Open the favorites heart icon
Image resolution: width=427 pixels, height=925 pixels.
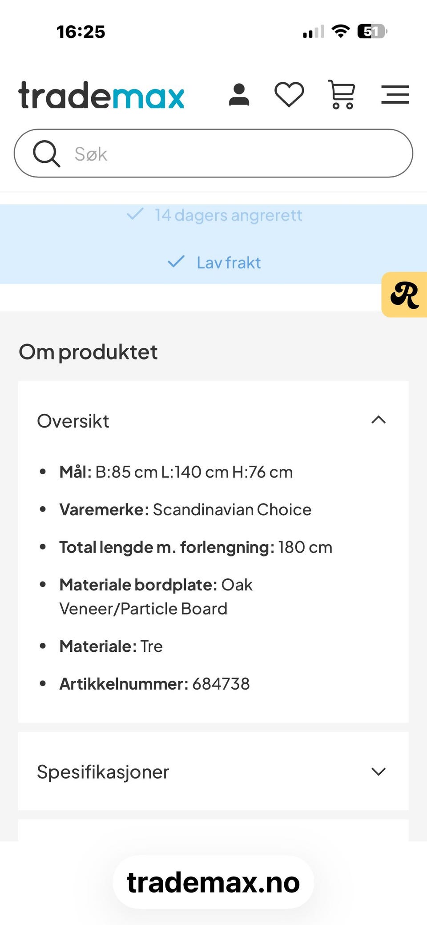pos(289,95)
